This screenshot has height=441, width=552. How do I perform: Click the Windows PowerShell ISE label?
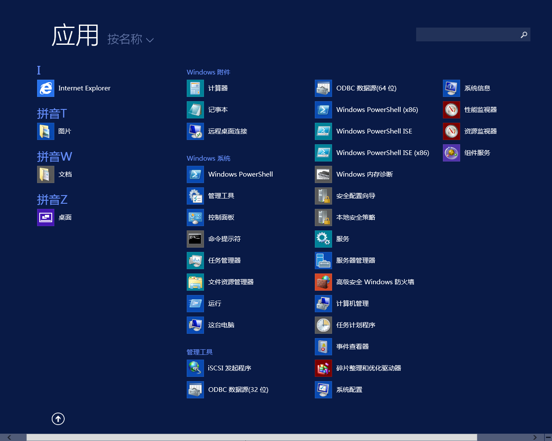click(374, 131)
